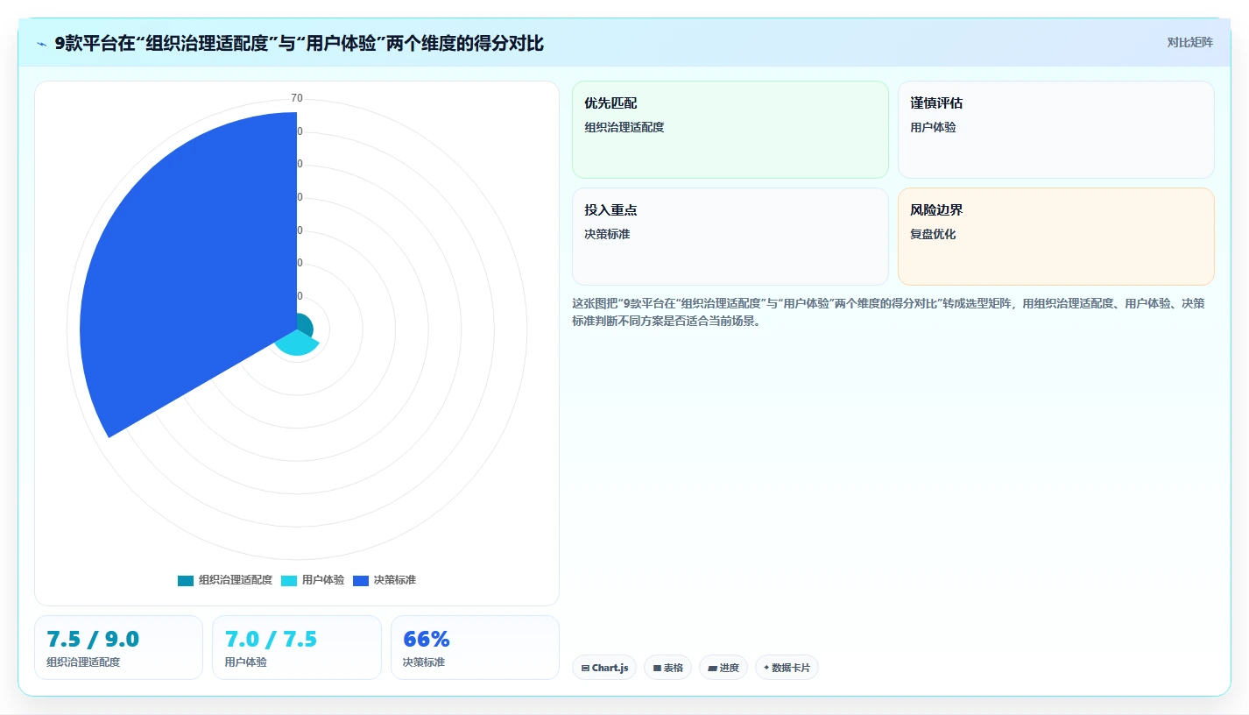Image resolution: width=1249 pixels, height=715 pixels.
Task: Click the Chart.js tag chip
Action: 604,668
